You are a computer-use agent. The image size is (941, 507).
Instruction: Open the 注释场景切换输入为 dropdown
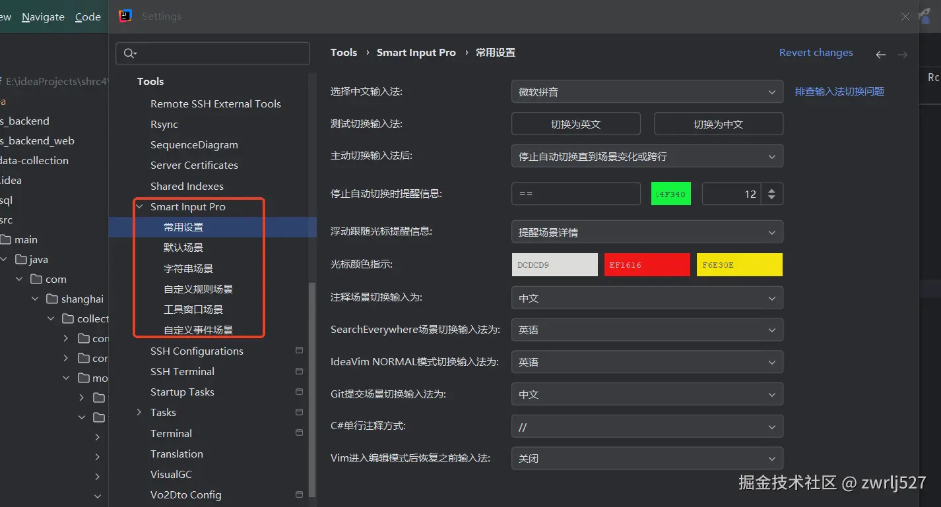pos(647,298)
